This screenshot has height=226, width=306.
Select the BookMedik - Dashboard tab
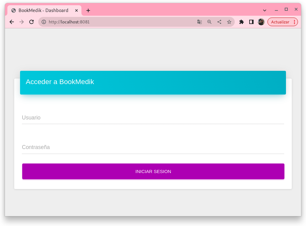tap(43, 10)
